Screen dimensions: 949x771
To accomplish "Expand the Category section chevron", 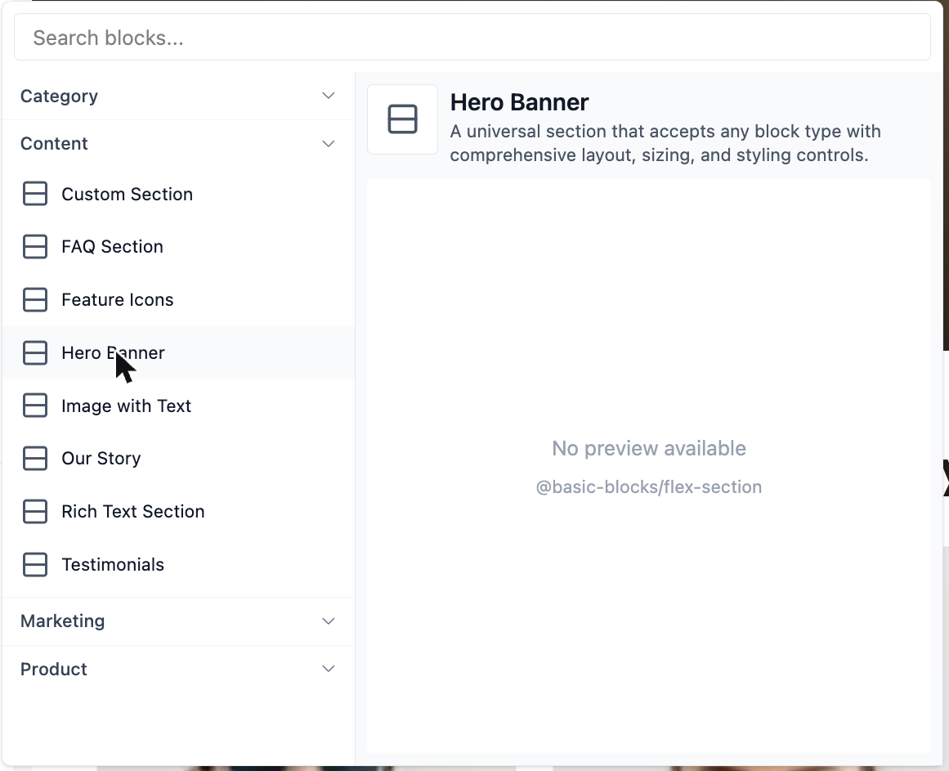I will click(x=328, y=96).
